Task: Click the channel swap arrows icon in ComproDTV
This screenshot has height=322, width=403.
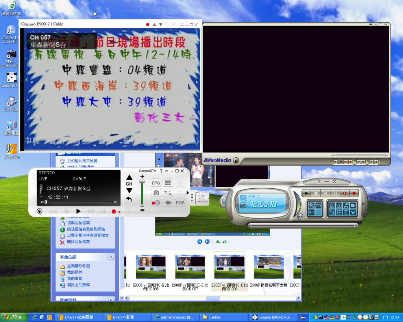Action: [168, 193]
